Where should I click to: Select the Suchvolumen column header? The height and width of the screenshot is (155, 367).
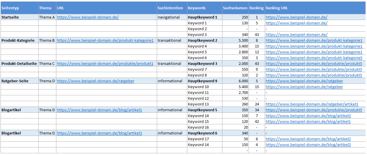pos(235,8)
